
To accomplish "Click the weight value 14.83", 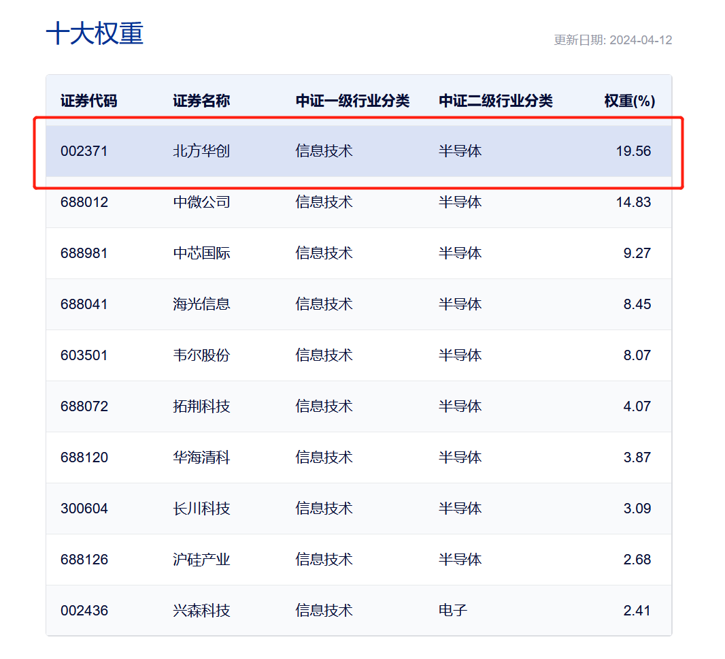I will pos(633,202).
